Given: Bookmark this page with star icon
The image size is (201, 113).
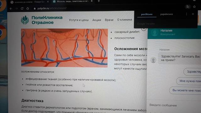Looking at the screenshot, I should coord(194,7).
